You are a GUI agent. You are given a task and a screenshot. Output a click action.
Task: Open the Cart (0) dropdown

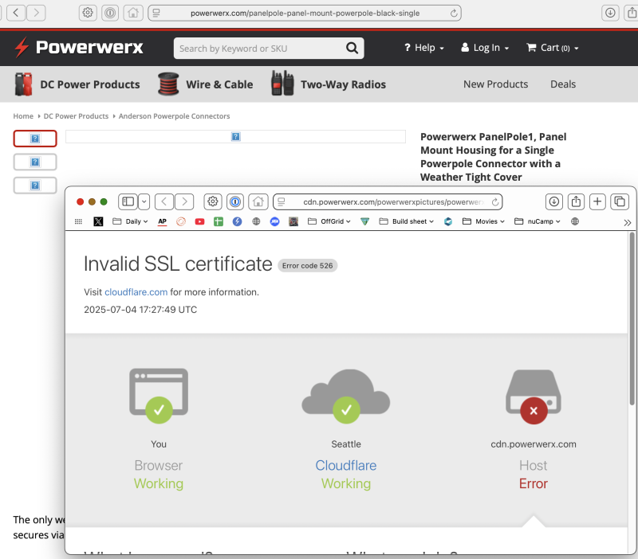click(x=552, y=48)
